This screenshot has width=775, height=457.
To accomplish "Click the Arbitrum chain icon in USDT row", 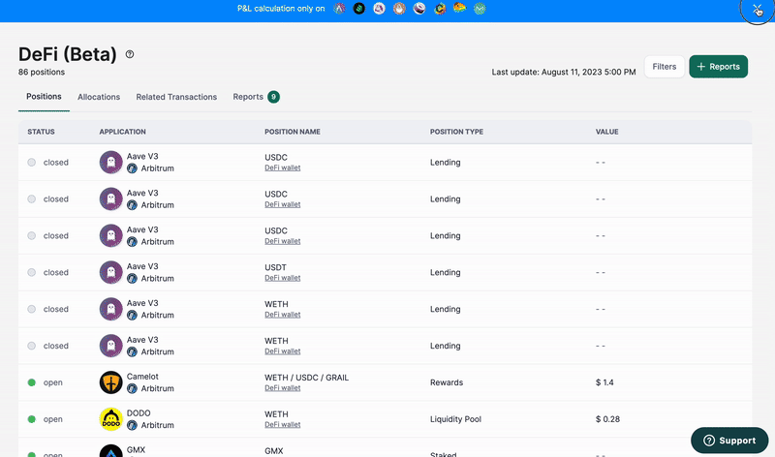I will (132, 279).
